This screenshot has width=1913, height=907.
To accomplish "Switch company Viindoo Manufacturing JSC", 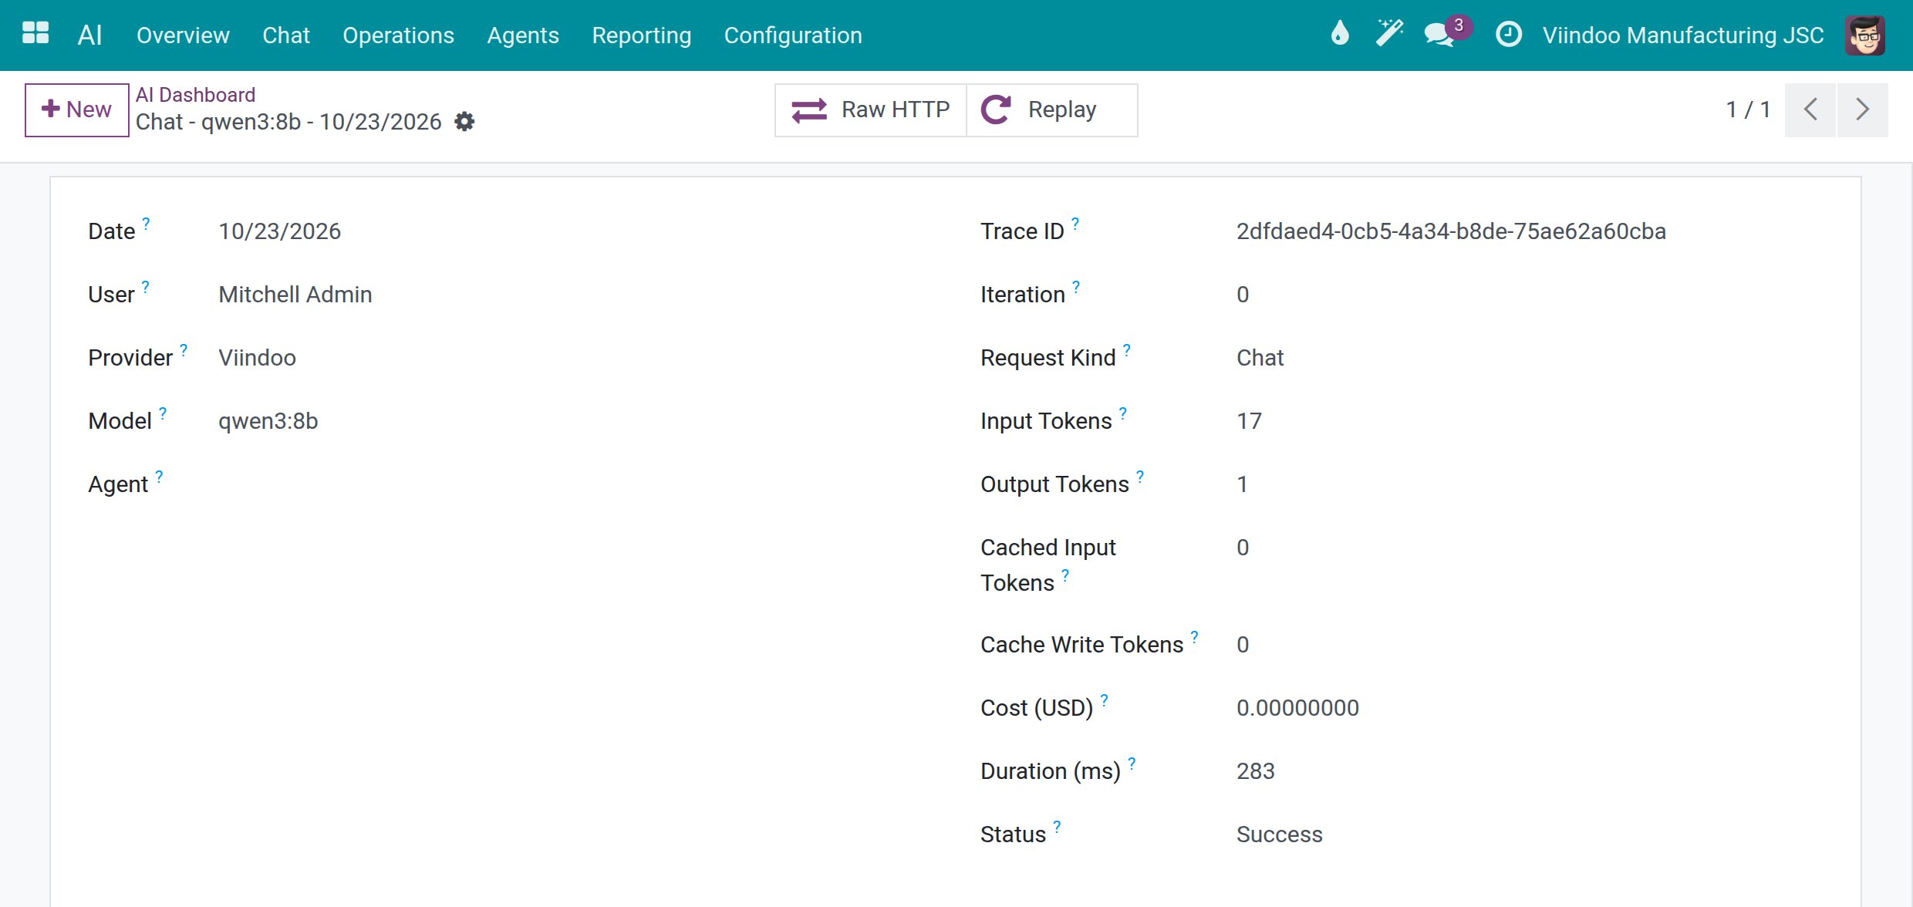I will click(x=1683, y=35).
